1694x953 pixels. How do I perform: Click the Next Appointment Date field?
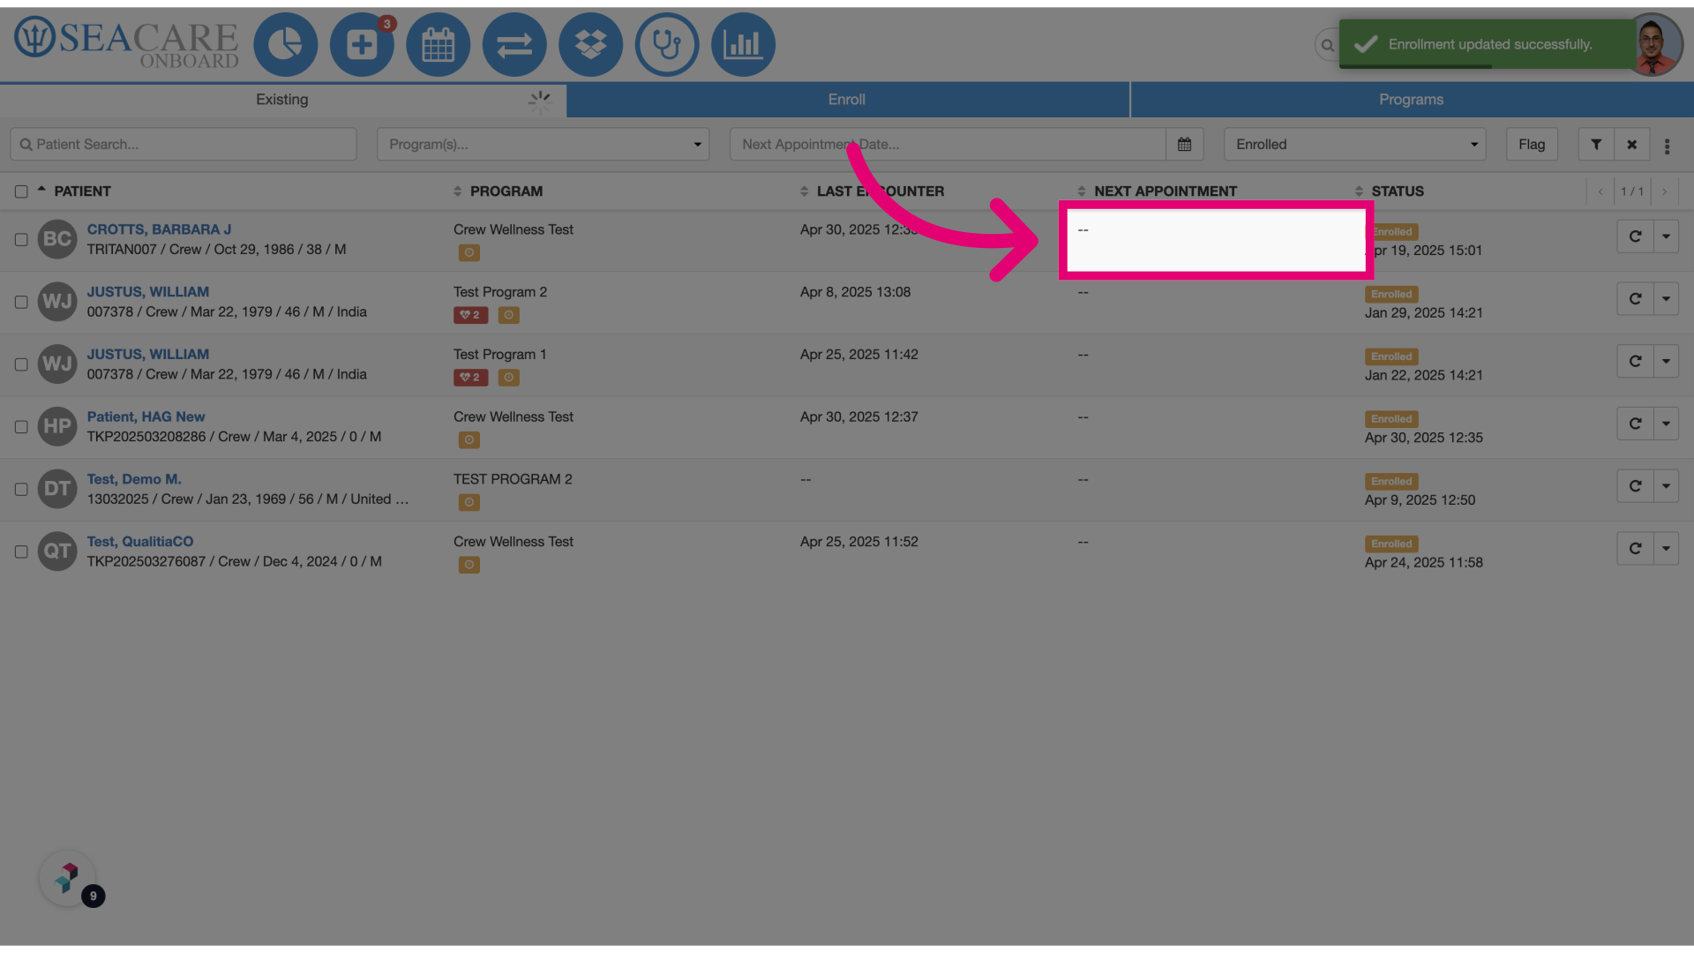pos(948,144)
